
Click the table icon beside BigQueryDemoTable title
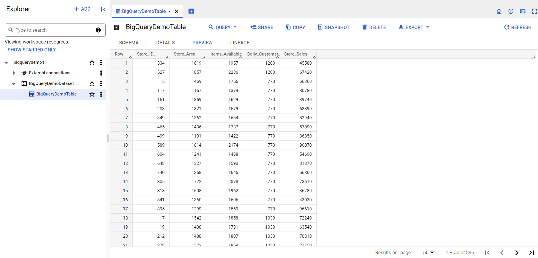click(117, 27)
